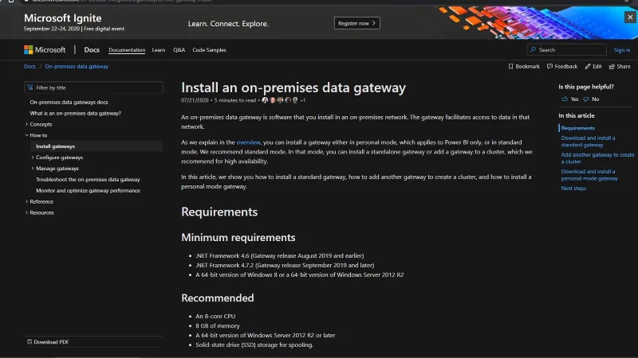This screenshot has height=358, width=638.
Task: Jump to Requirements in article nav
Action: [577, 128]
